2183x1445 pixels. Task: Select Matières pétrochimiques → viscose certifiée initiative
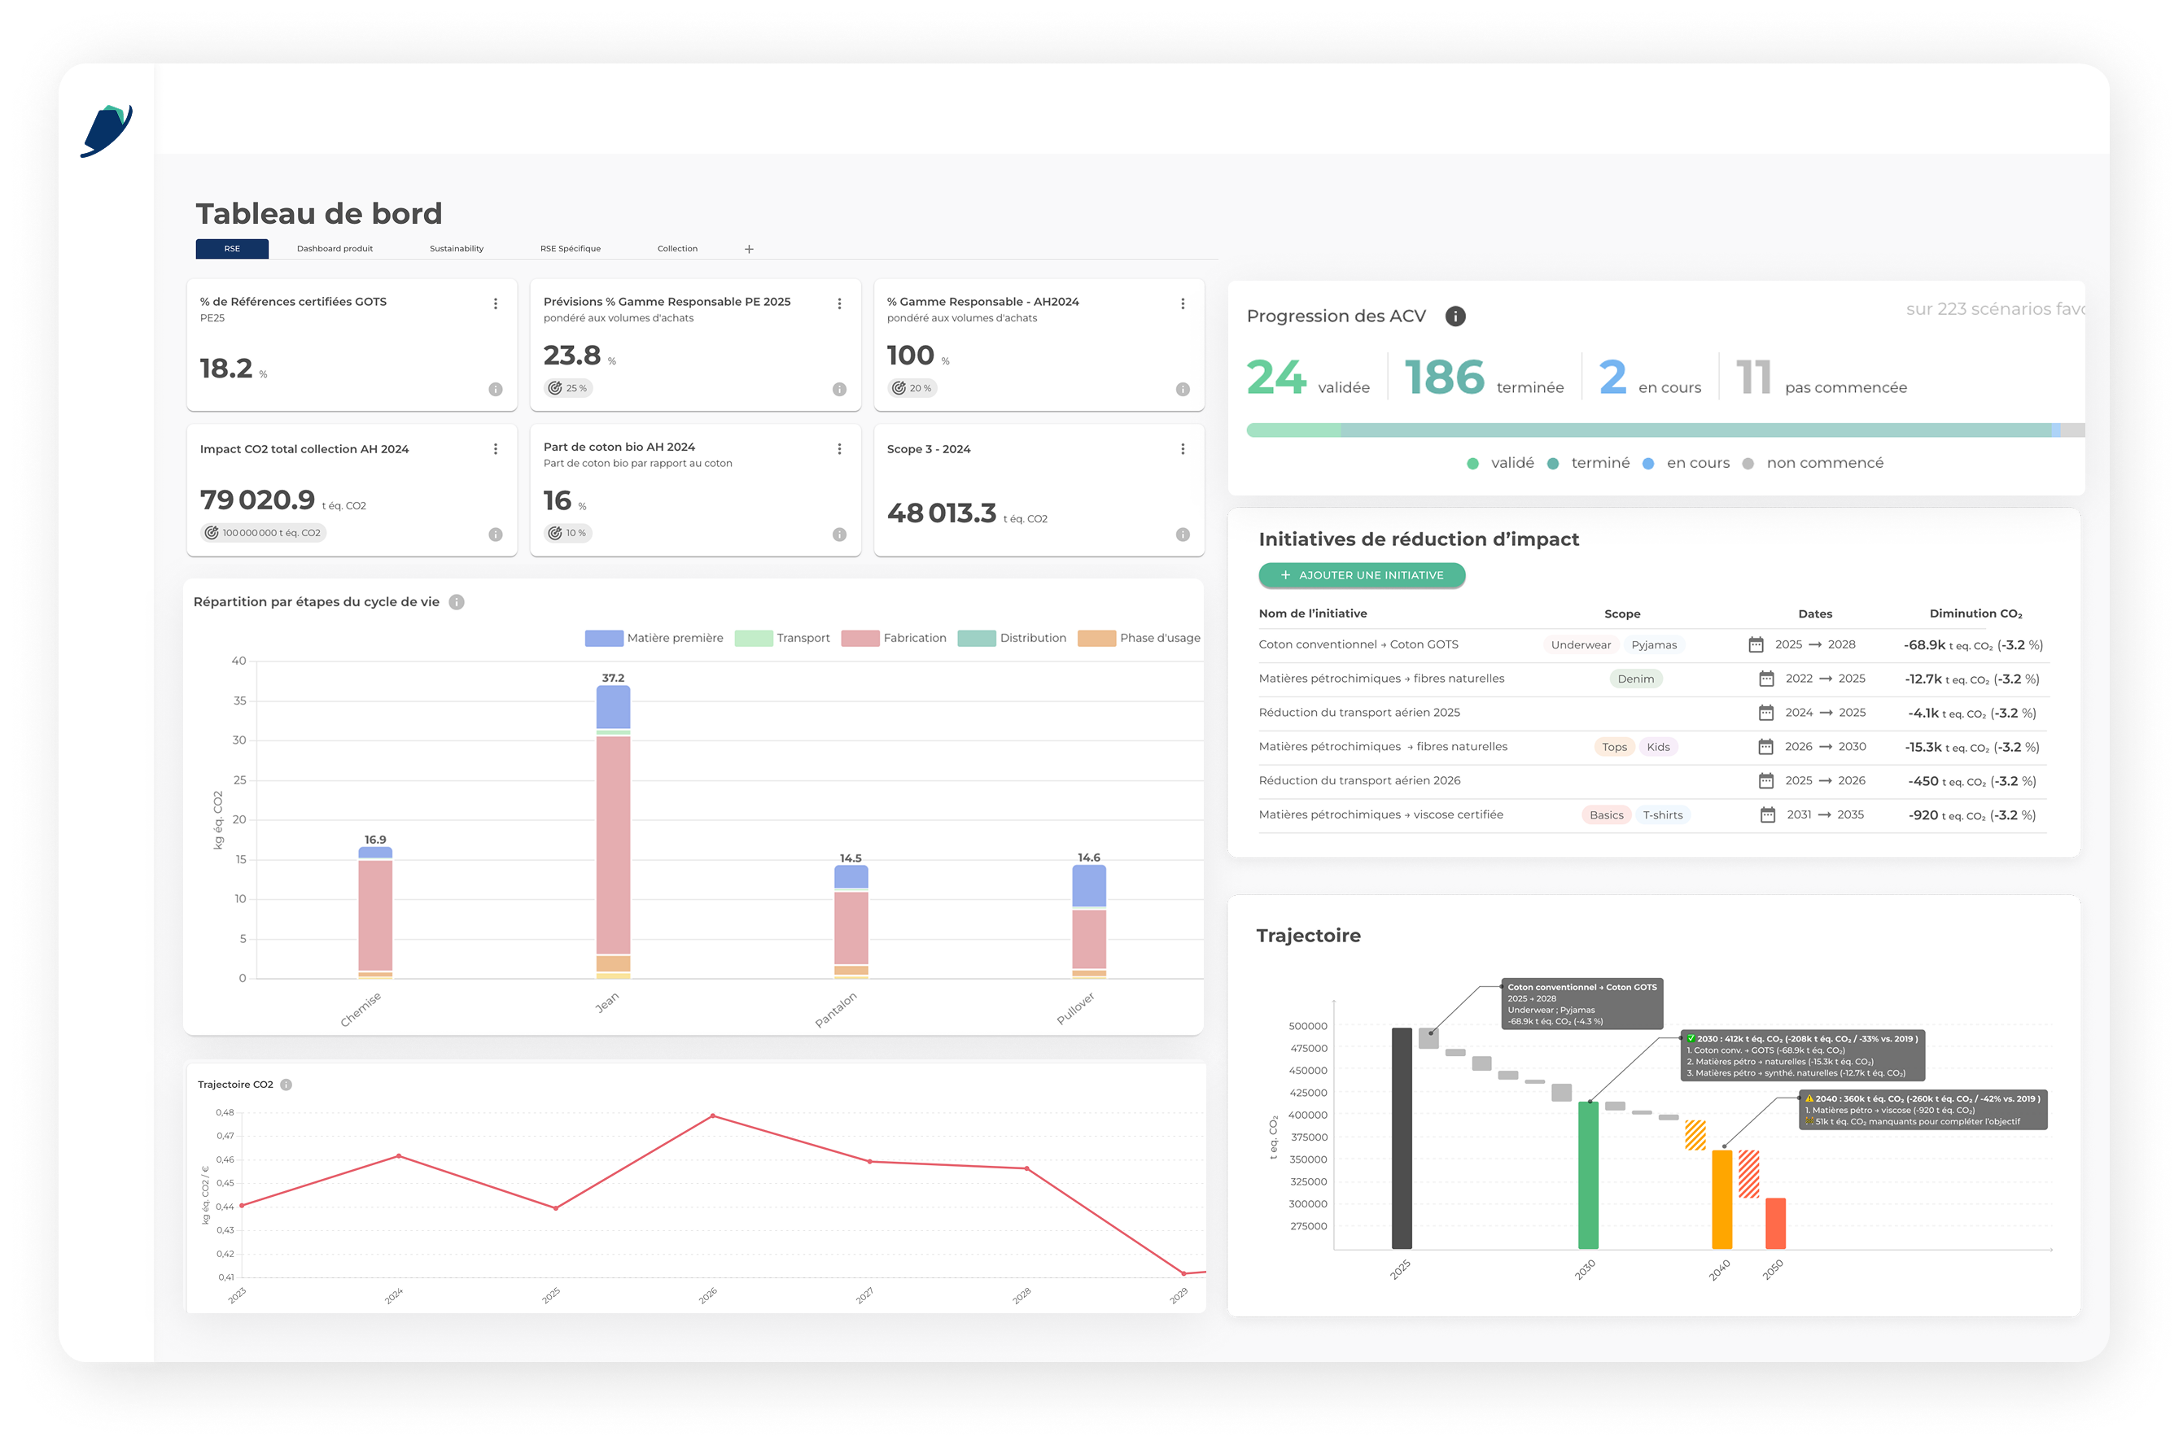pyautogui.click(x=1382, y=815)
